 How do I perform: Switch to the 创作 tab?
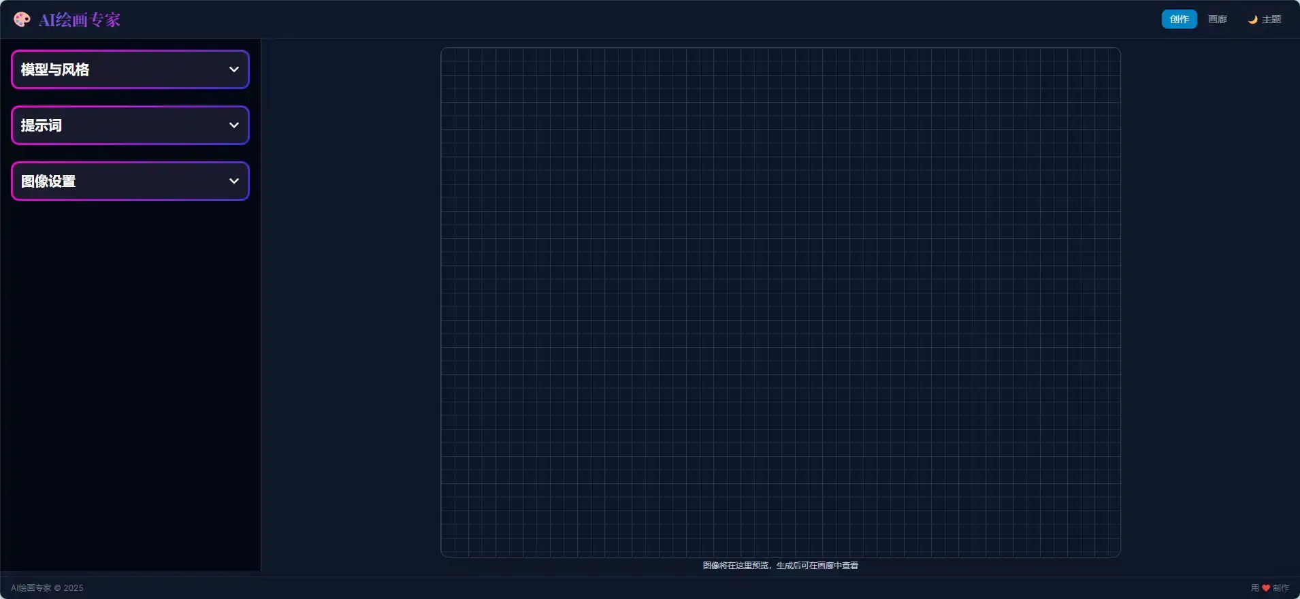tap(1179, 19)
